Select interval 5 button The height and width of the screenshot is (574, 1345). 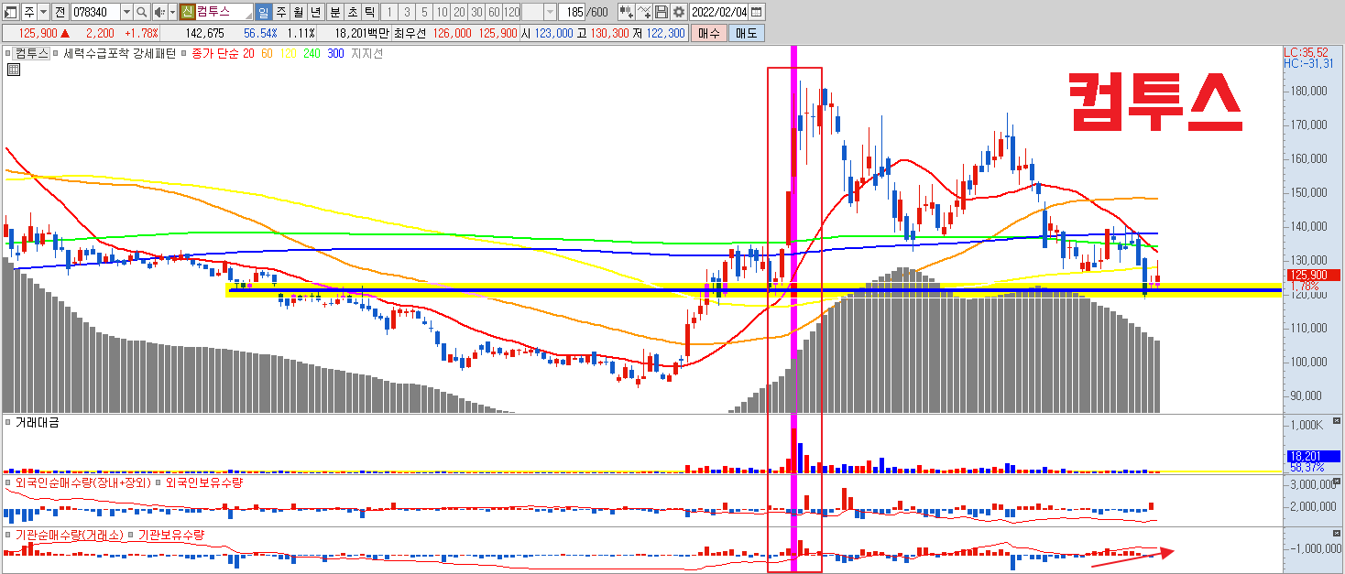tap(424, 12)
